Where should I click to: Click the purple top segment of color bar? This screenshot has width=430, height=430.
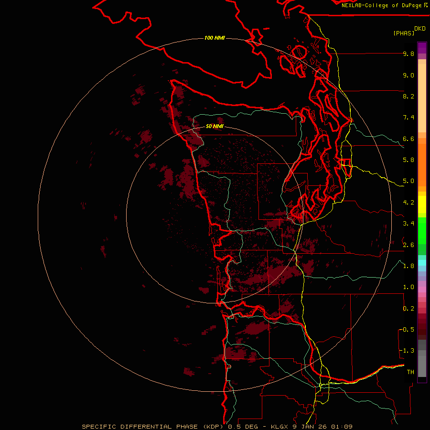click(x=422, y=48)
